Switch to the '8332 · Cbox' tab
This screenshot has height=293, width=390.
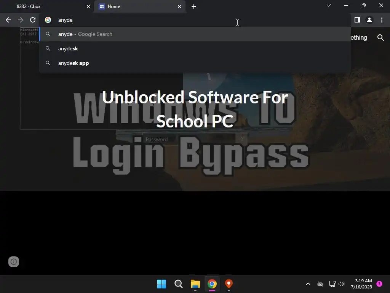click(x=47, y=6)
